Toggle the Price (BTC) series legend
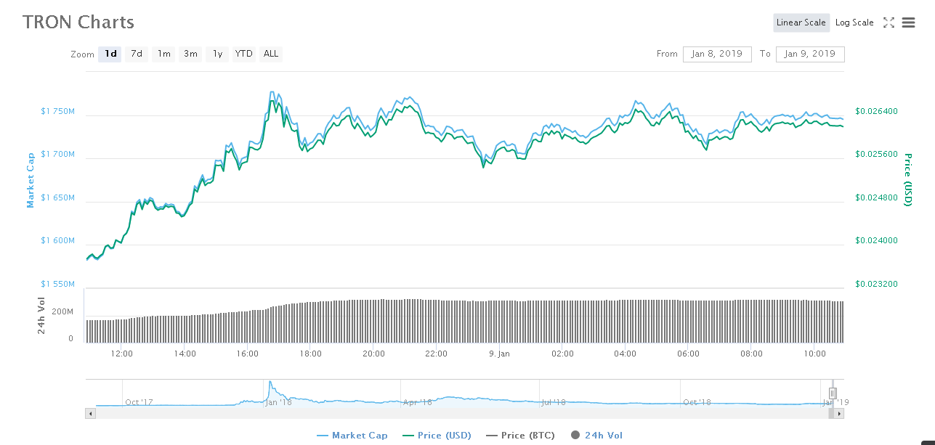The width and height of the screenshot is (935, 445). tap(520, 436)
